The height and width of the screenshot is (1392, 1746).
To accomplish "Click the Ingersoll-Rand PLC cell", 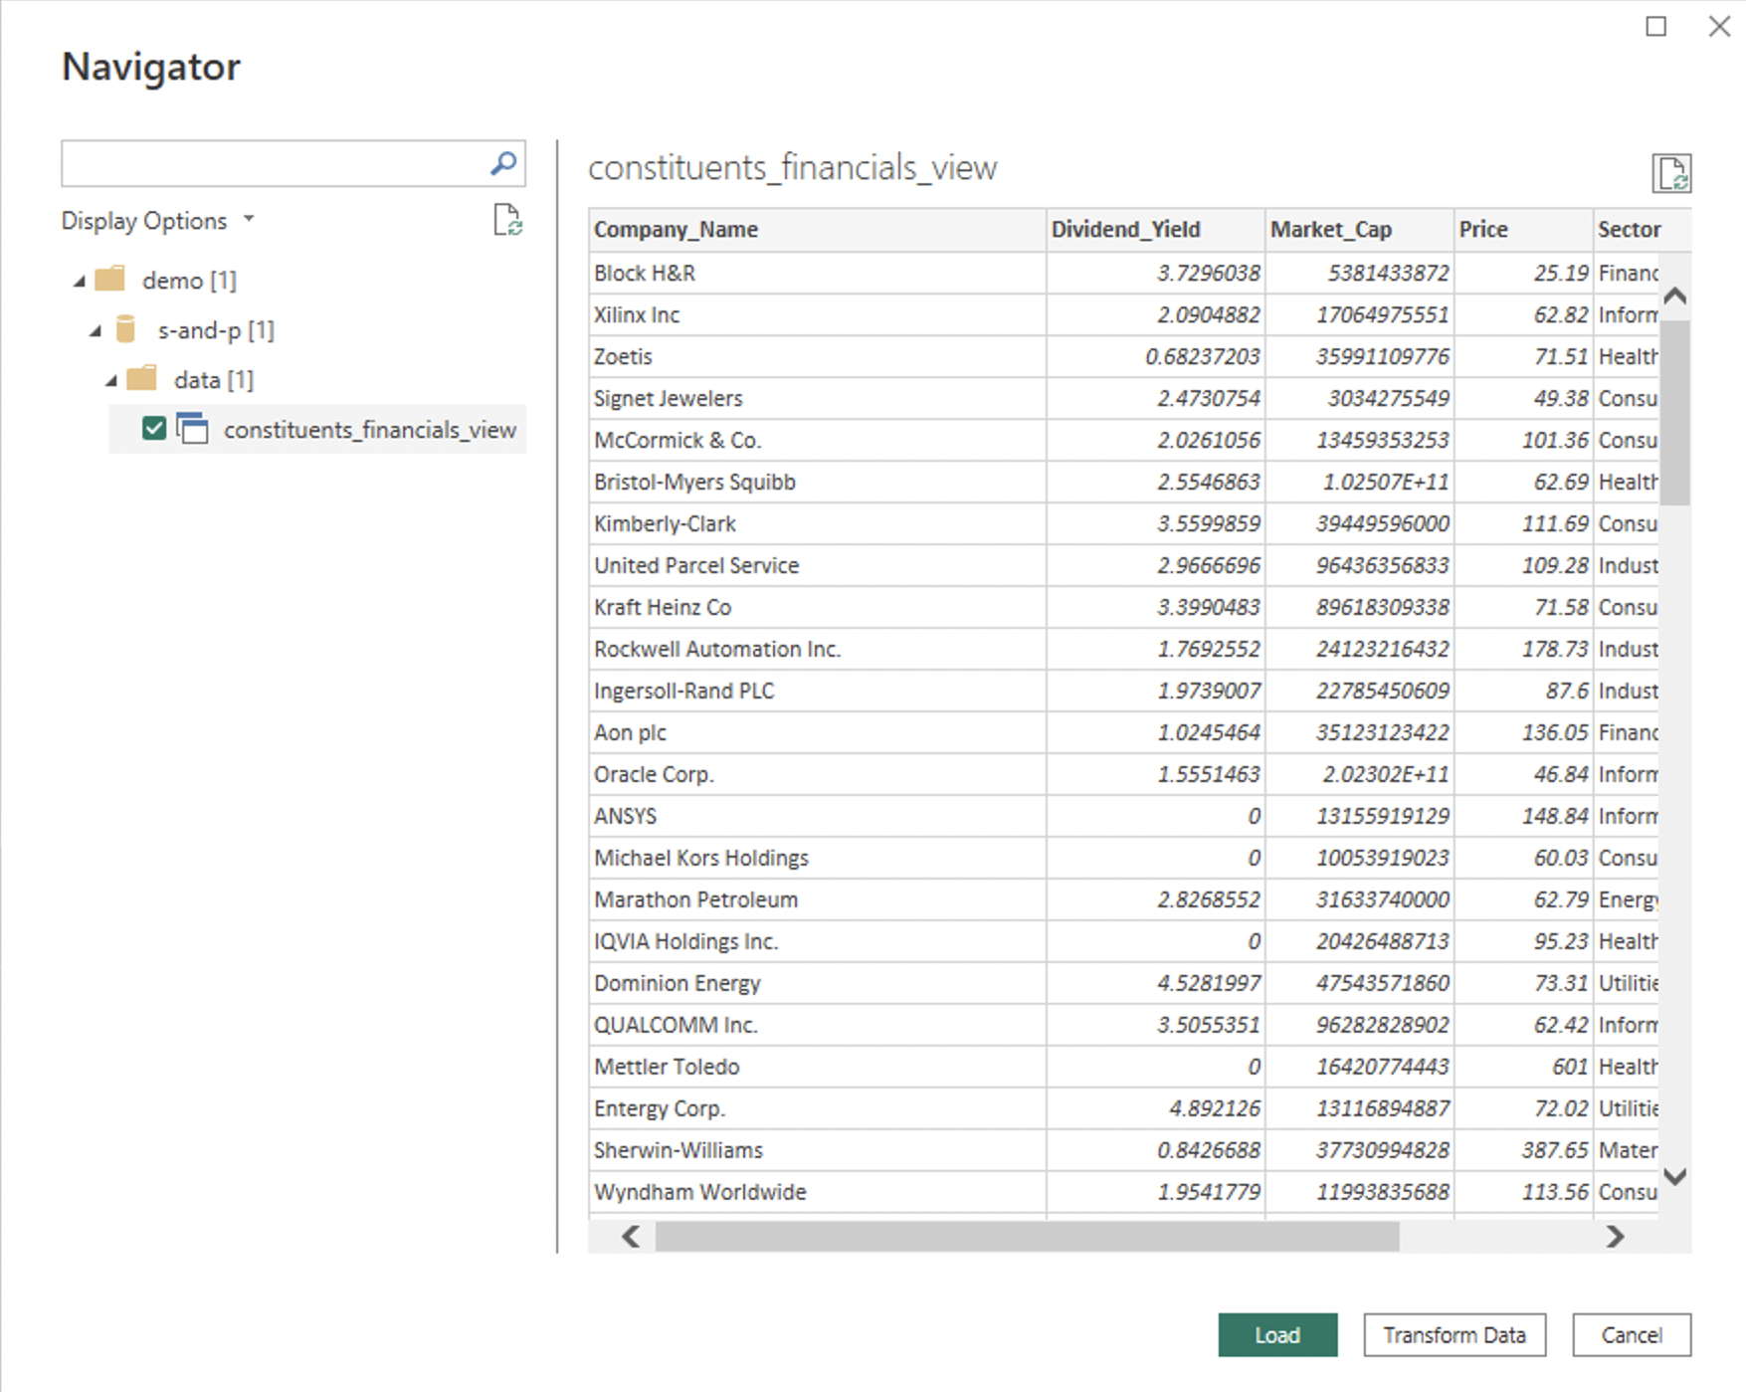I will [817, 691].
